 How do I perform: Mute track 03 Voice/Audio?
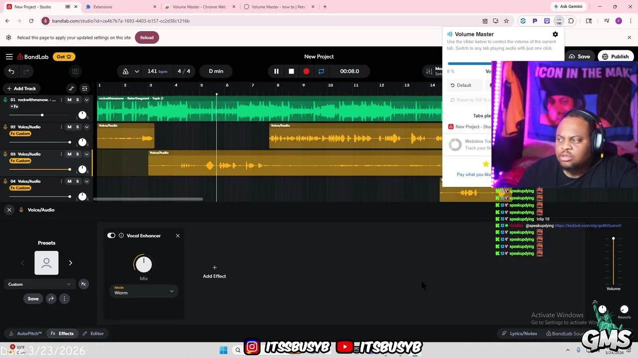point(69,154)
